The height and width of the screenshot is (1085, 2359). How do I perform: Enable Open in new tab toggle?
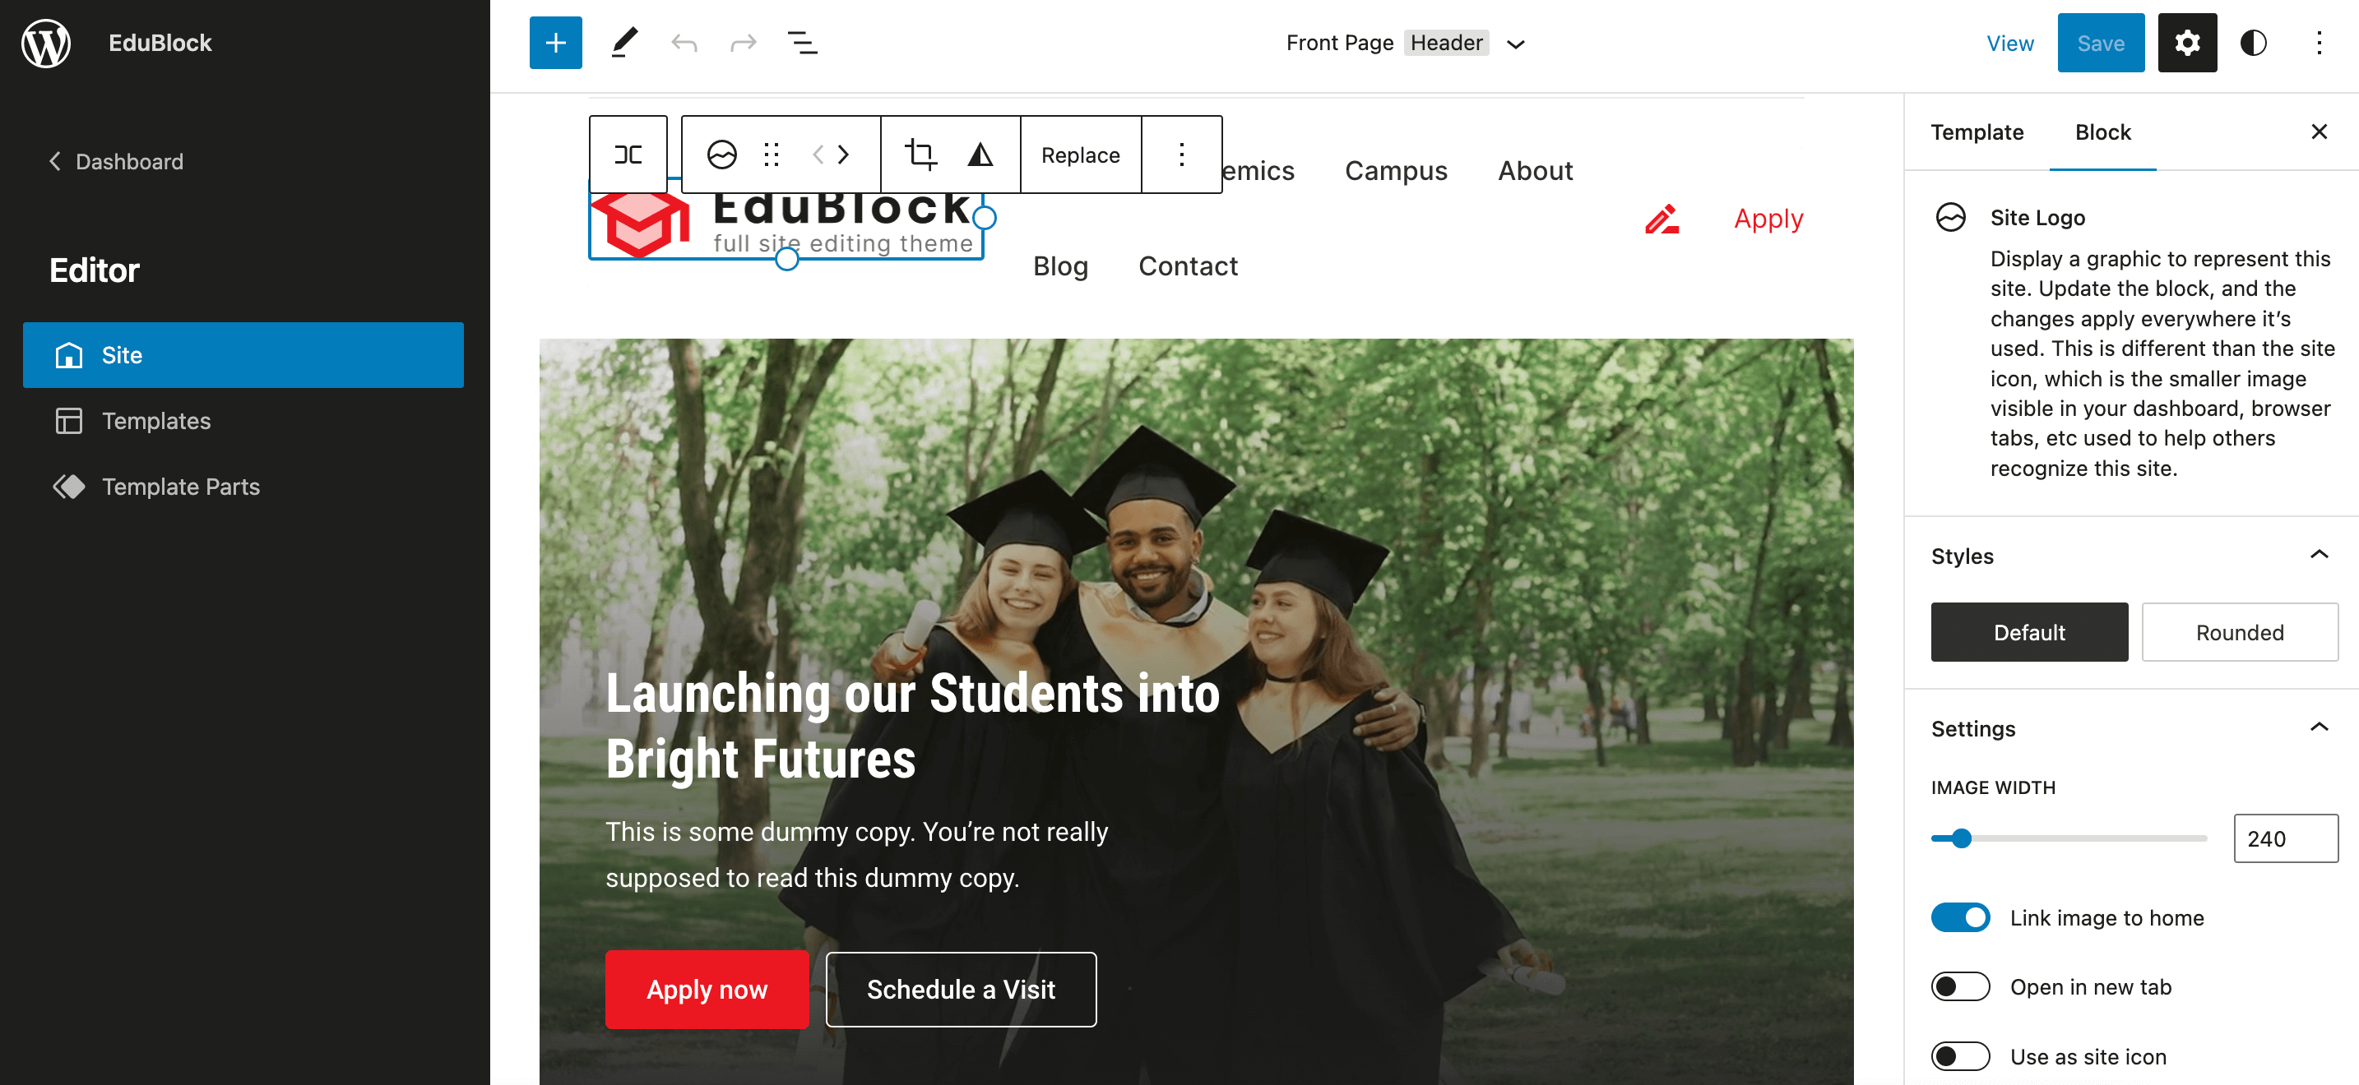1960,987
